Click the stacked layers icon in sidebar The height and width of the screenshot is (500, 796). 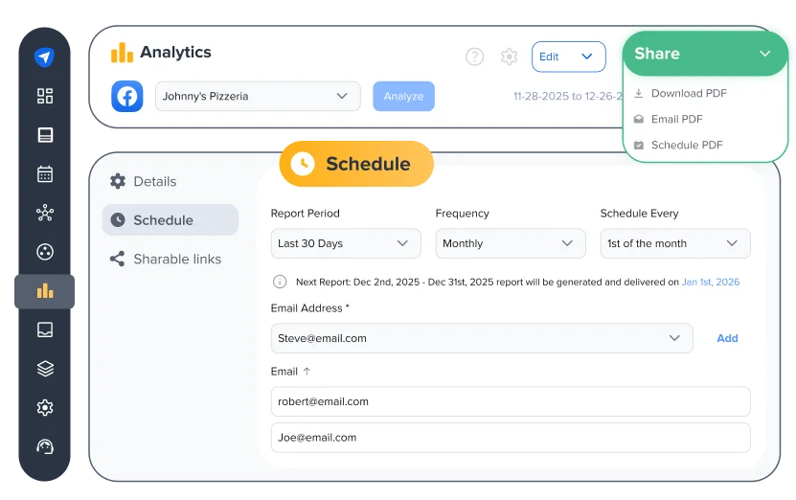(x=45, y=369)
